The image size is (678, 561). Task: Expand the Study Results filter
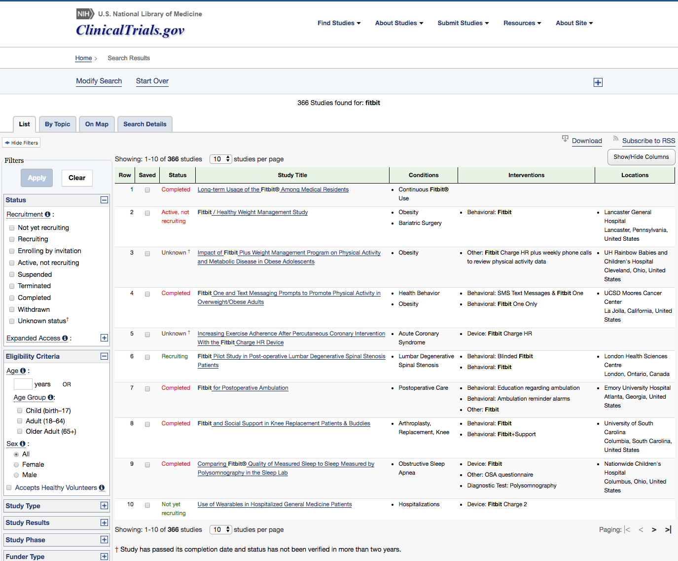tap(104, 523)
